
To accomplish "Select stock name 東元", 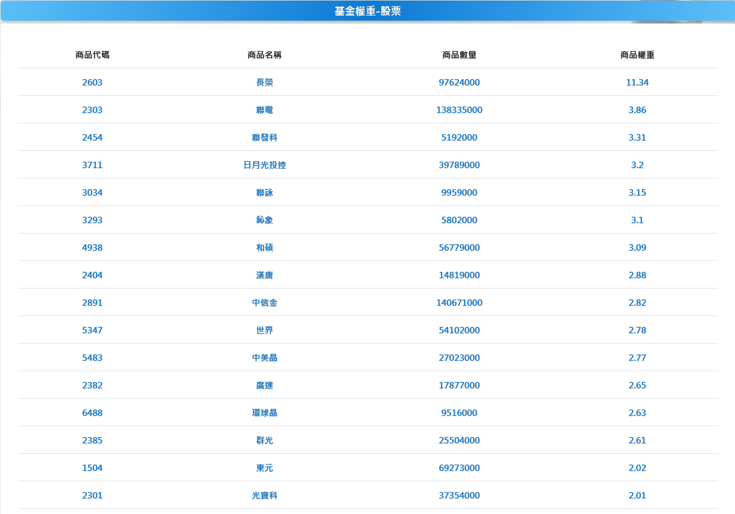I will click(265, 468).
